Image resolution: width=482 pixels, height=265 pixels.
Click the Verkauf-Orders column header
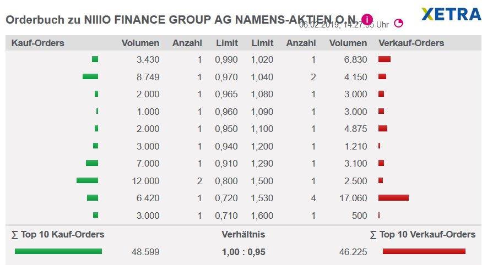tap(411, 43)
